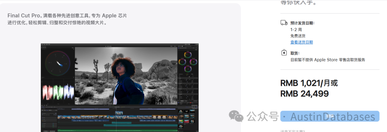
Task: Click the Apple Store 零售店取货服务 notice
Action: [328, 60]
